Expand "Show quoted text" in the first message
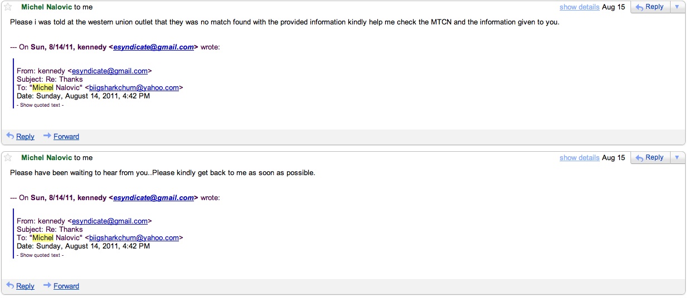This screenshot has width=689, height=298. [x=40, y=105]
